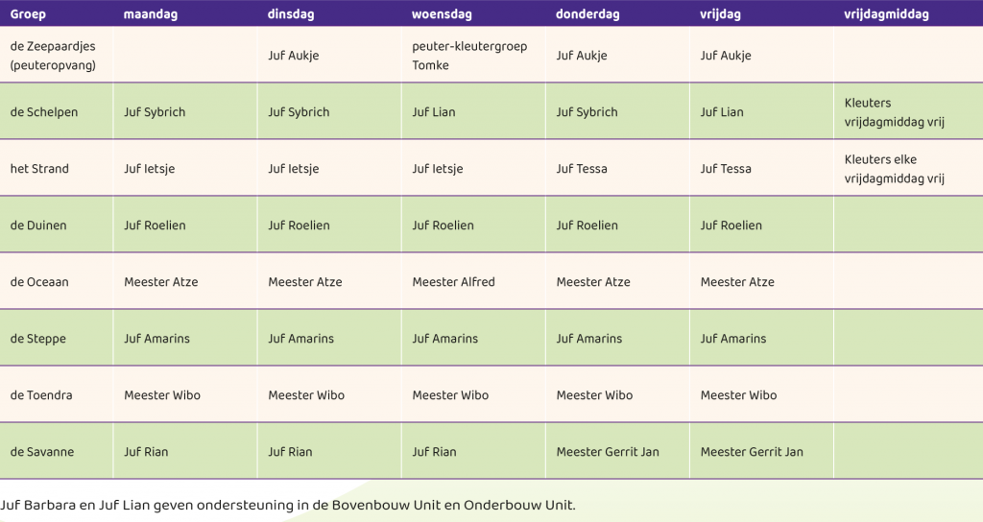Select de Schelpen group name
Image resolution: width=983 pixels, height=522 pixels.
44,112
